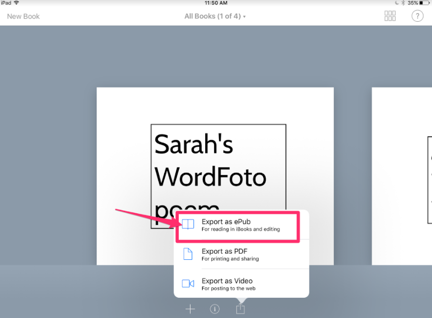Switch to the grid view icon
This screenshot has height=318, width=432.
click(390, 16)
